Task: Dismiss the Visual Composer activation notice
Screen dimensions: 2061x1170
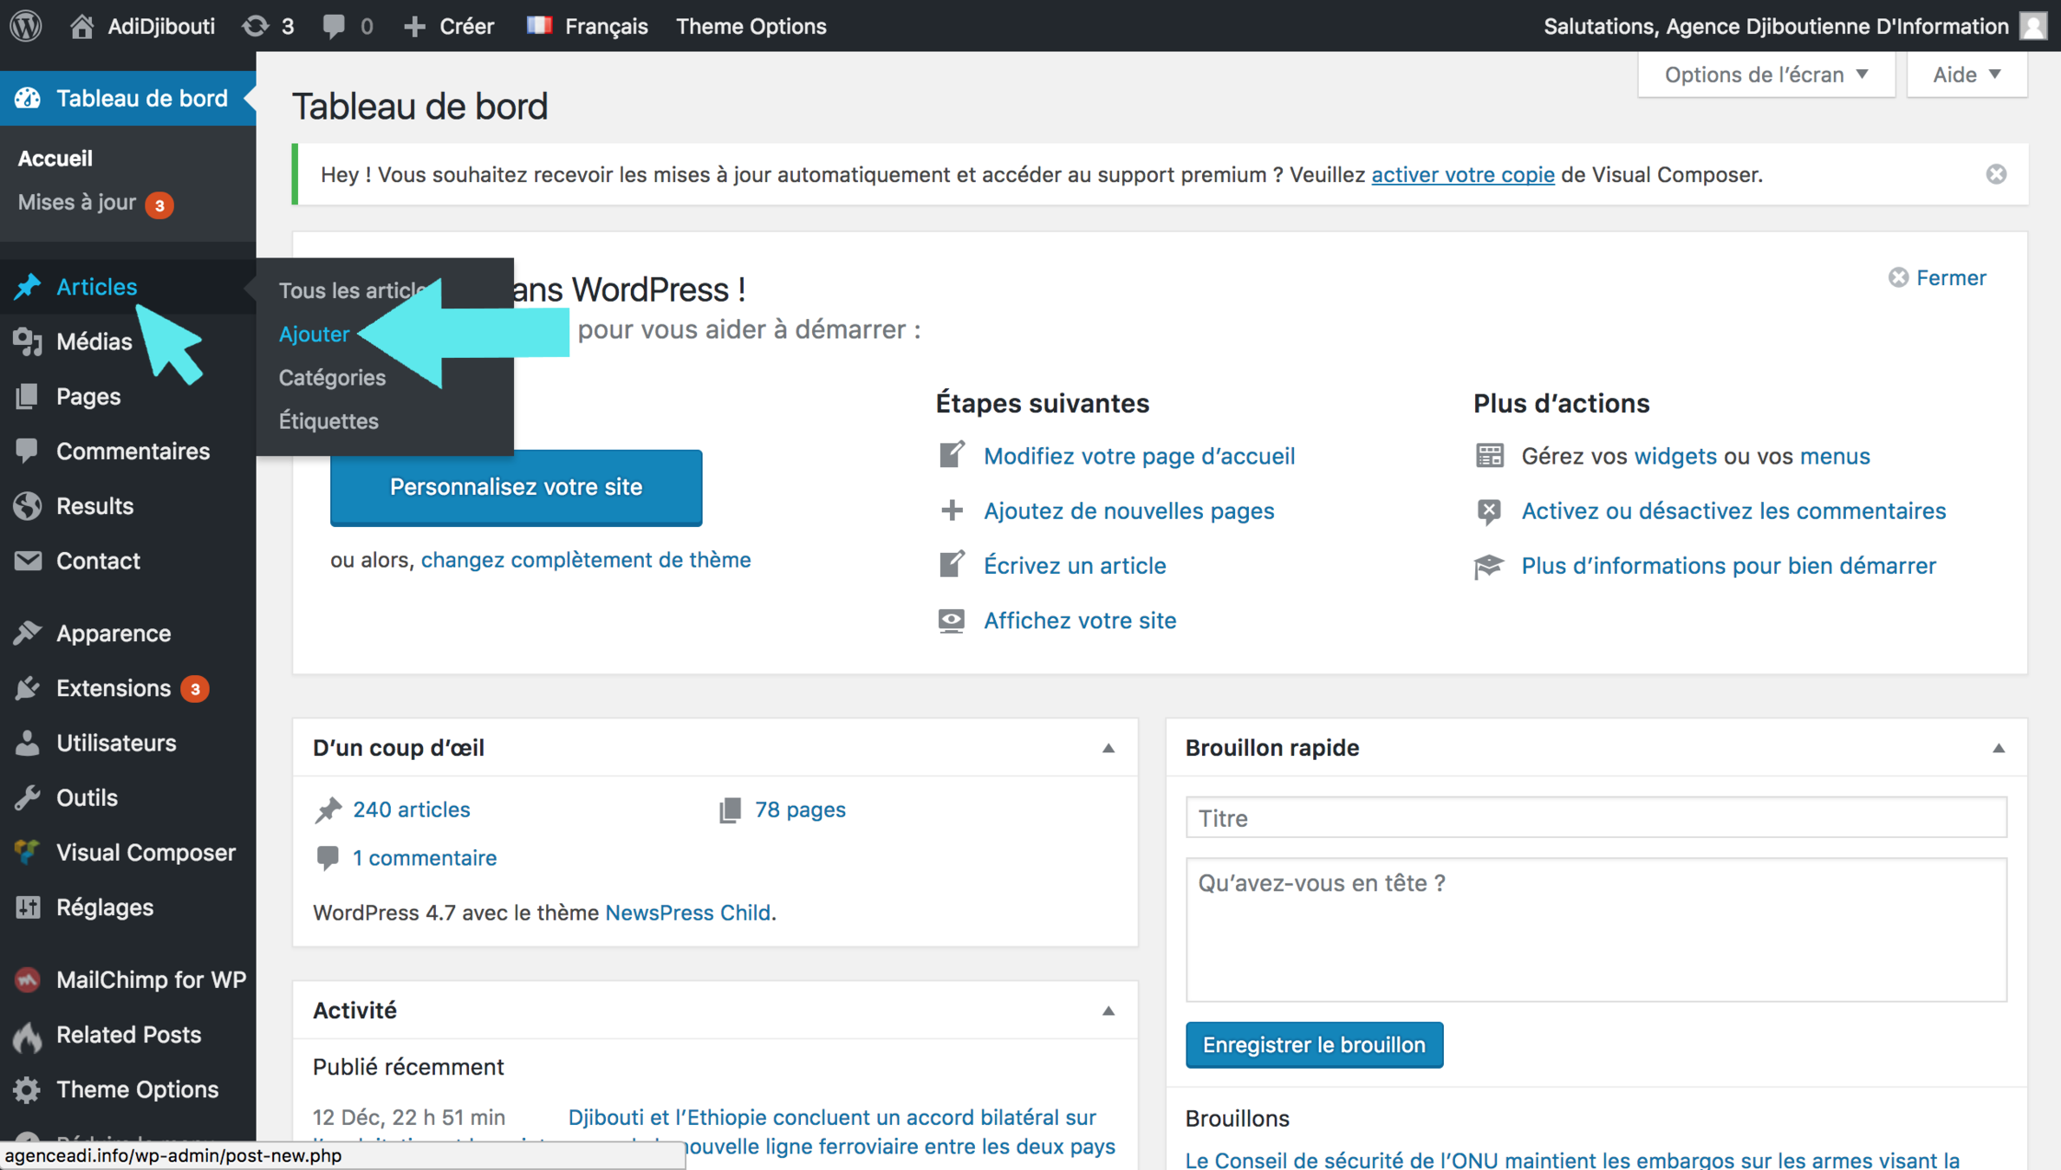Action: pyautogui.click(x=1996, y=174)
